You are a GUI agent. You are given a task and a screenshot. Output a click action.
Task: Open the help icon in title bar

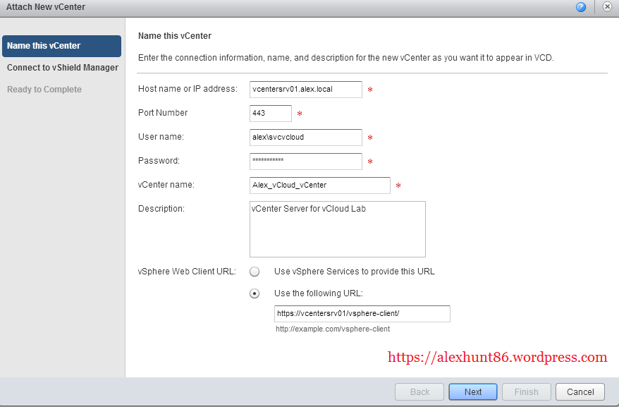(x=581, y=7)
